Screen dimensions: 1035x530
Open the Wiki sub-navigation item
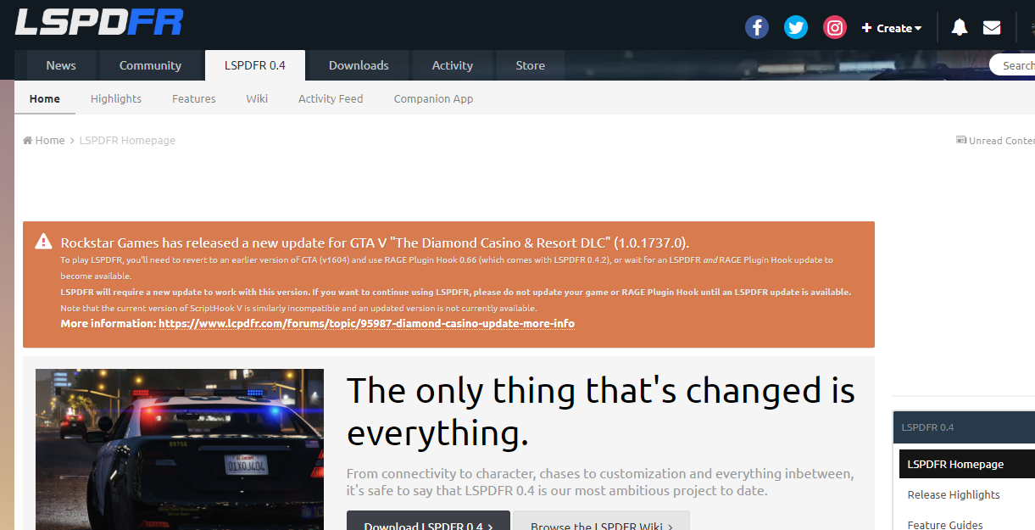tap(257, 98)
